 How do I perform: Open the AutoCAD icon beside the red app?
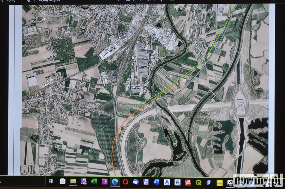tap(177, 182)
